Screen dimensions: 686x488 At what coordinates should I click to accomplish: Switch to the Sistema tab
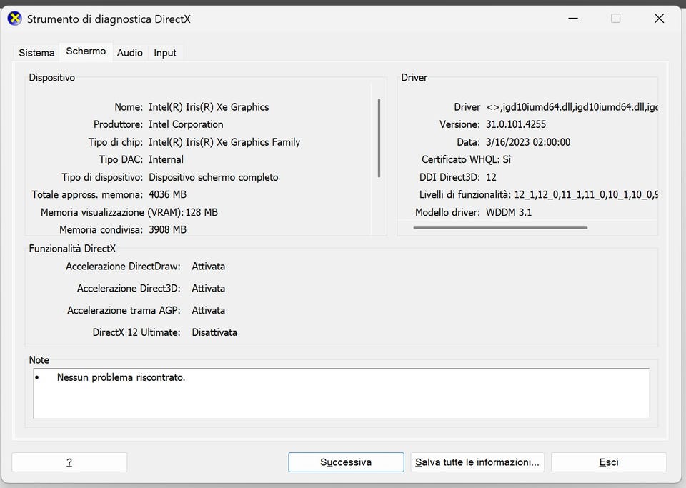pyautogui.click(x=36, y=53)
